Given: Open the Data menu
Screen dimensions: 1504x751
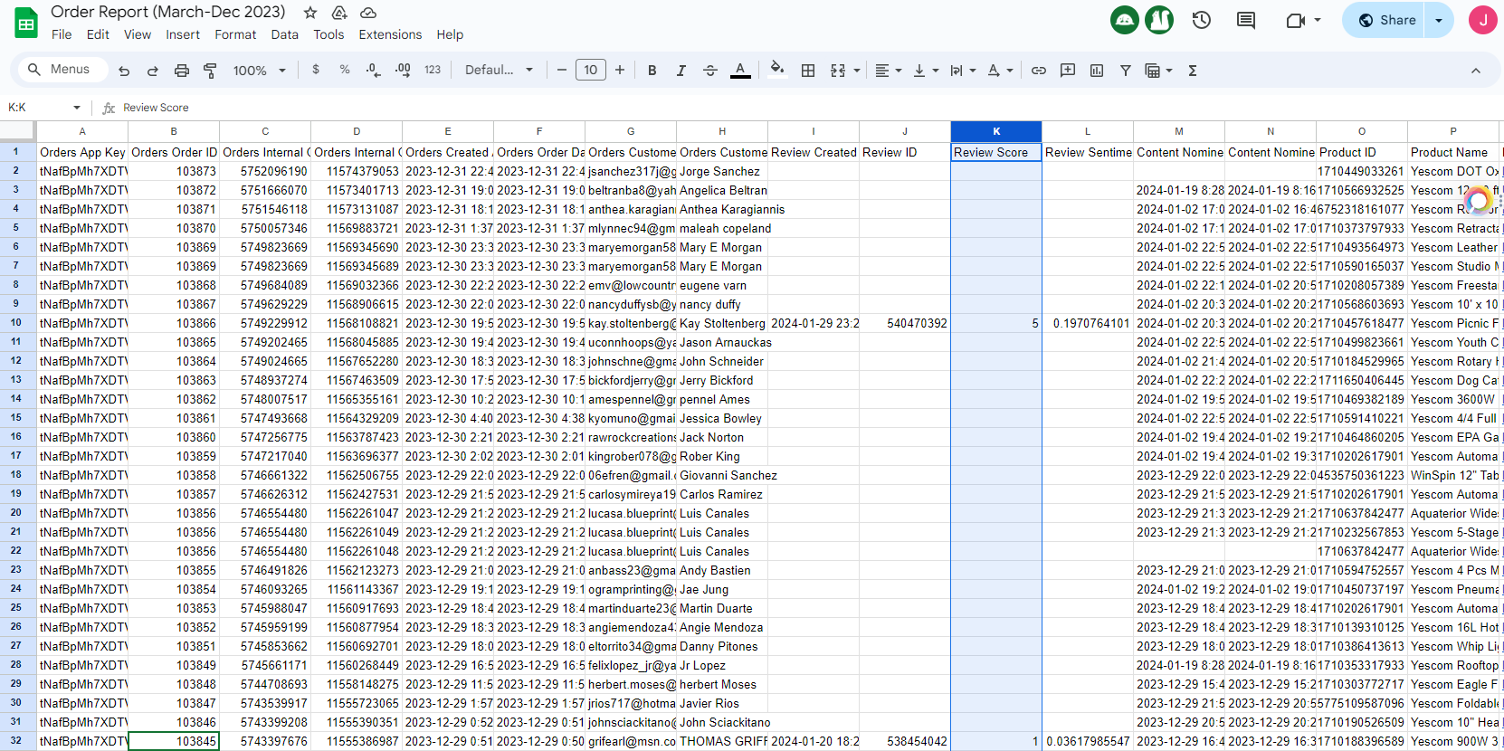Looking at the screenshot, I should 285,34.
